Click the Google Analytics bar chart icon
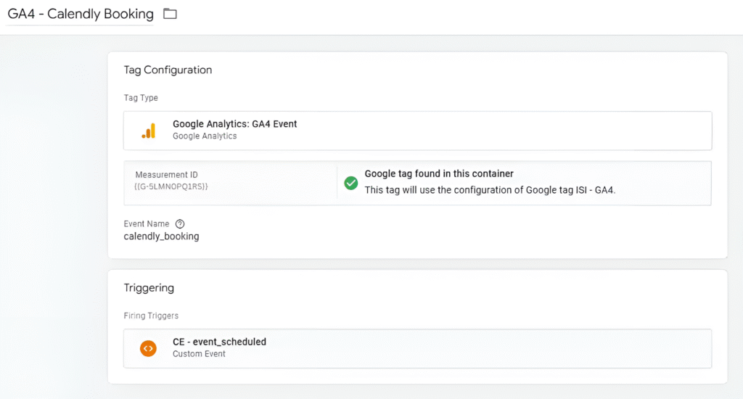 tap(149, 131)
